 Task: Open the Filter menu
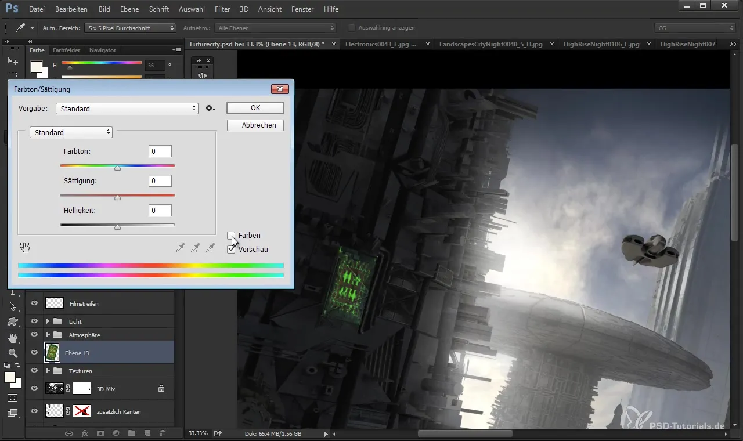coord(222,9)
